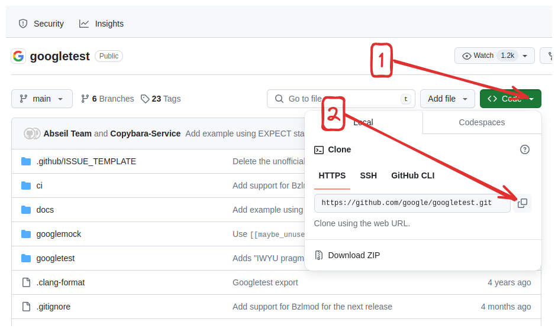The height and width of the screenshot is (332, 558).
Task: Click Download ZIP
Action: pos(348,255)
